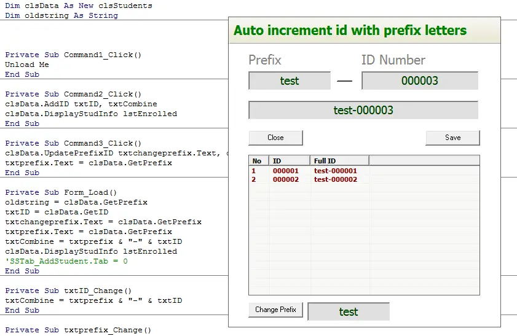
Task: Click the title Auto increment id with prefix letters
Action: pyautogui.click(x=350, y=30)
